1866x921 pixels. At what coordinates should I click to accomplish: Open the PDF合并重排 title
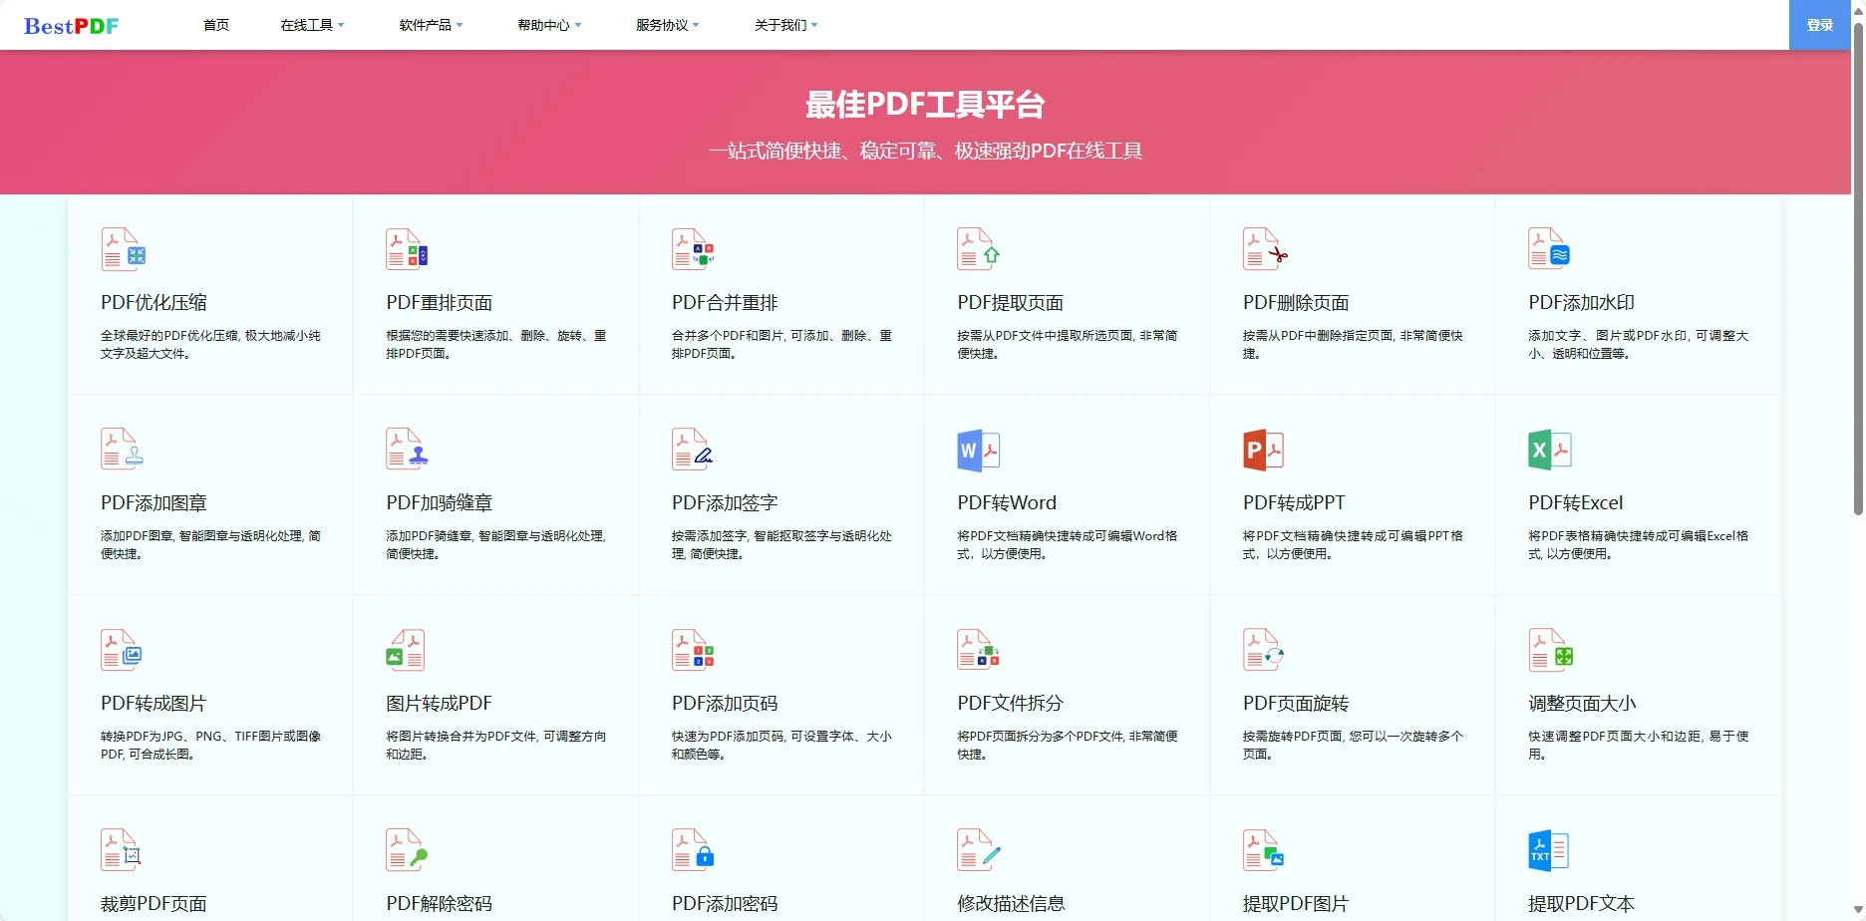725,303
